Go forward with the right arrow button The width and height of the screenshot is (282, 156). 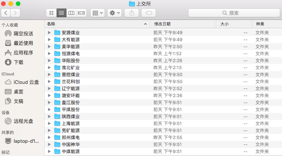tap(15, 13)
